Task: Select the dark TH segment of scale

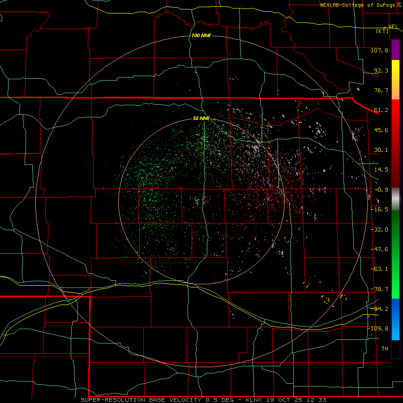Action: click(x=395, y=349)
